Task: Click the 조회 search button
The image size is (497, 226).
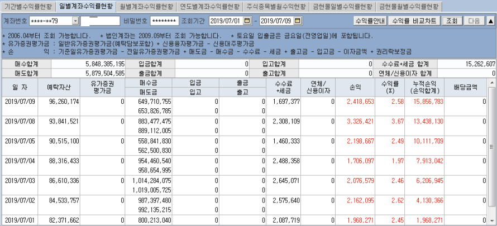Action: click(452, 21)
